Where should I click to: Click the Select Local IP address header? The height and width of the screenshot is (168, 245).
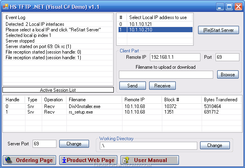[x=160, y=17]
